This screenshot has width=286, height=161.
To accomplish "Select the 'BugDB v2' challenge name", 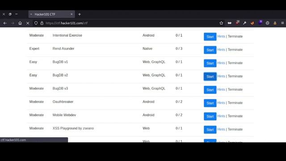I will (x=60, y=75).
